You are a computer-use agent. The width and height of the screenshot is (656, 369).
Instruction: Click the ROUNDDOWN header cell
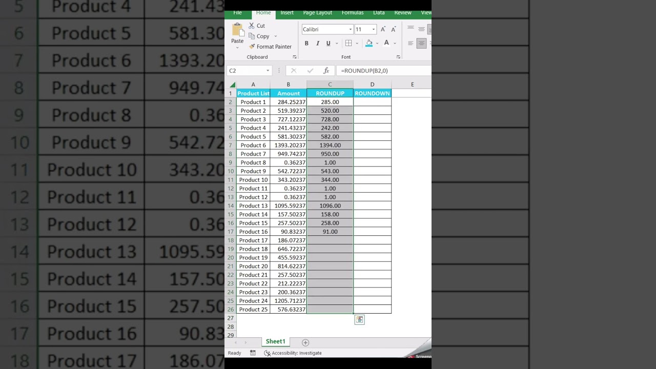pos(372,93)
